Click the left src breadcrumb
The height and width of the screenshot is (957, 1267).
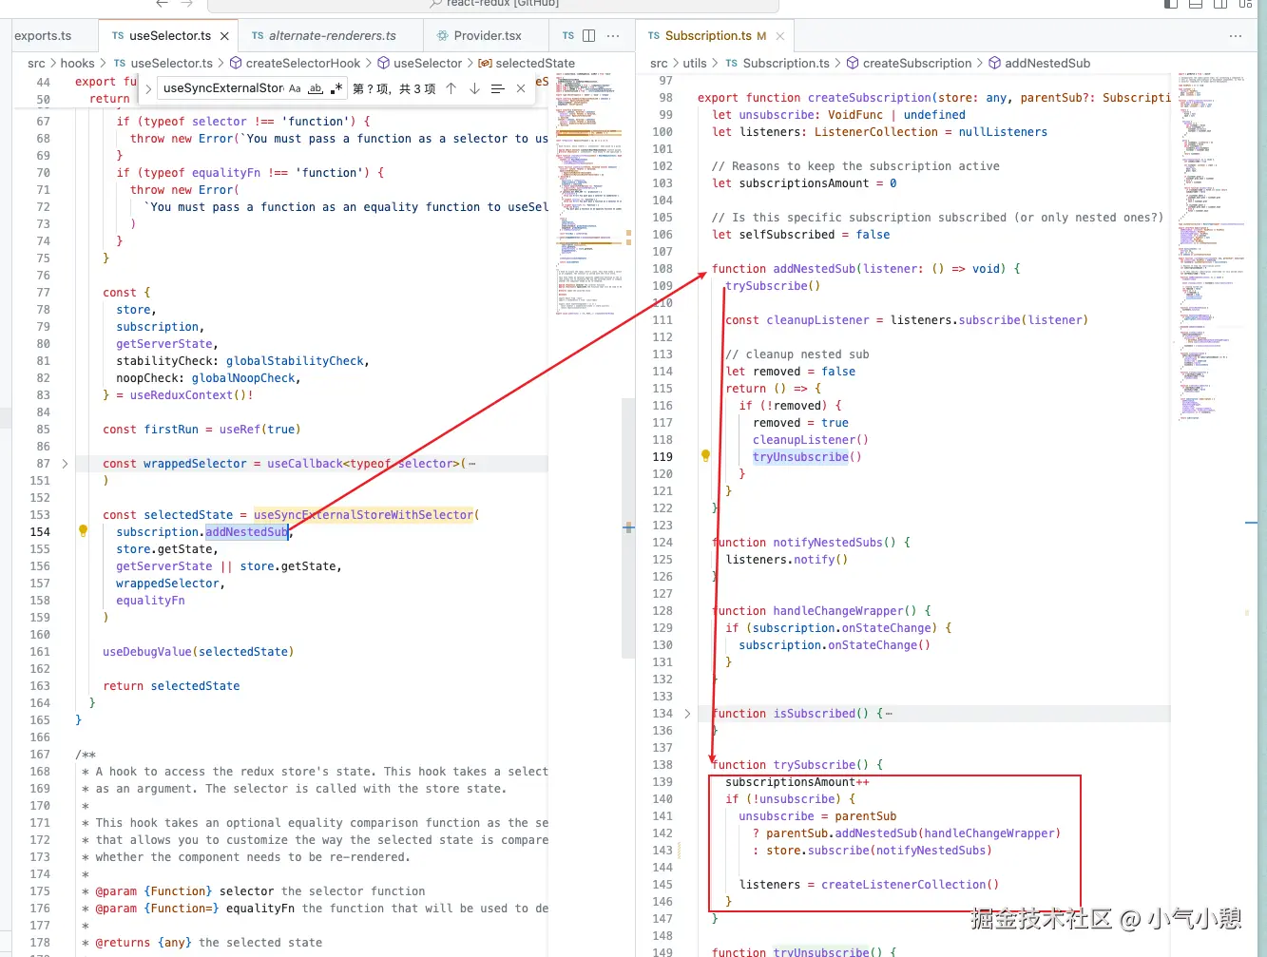click(x=36, y=64)
